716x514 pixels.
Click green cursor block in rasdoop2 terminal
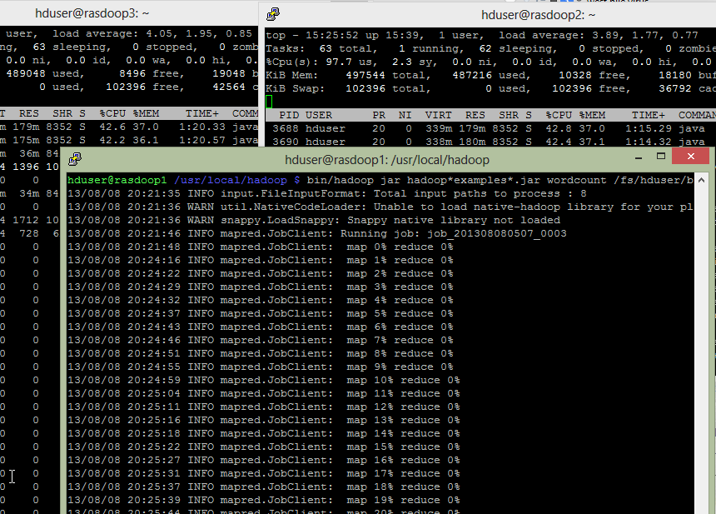click(269, 102)
